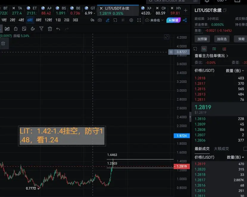
Task: Enter fullscreen chart mode
Action: 139,20
